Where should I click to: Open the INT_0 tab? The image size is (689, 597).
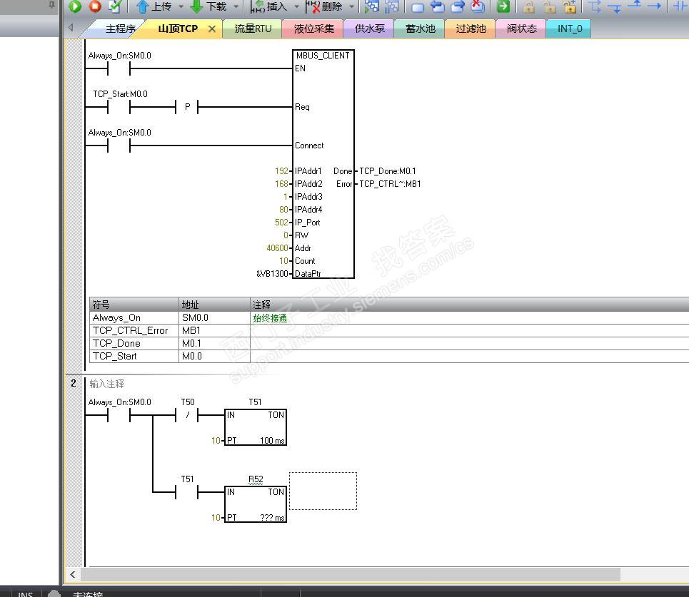tap(570, 29)
